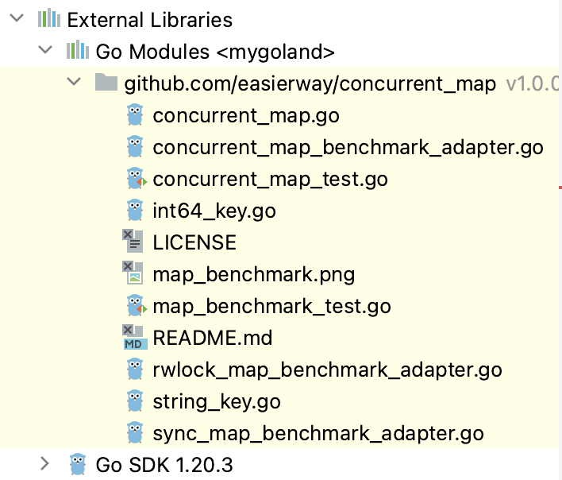Click test gopher icon beside map_benchmark_test.go

pyautogui.click(x=137, y=305)
